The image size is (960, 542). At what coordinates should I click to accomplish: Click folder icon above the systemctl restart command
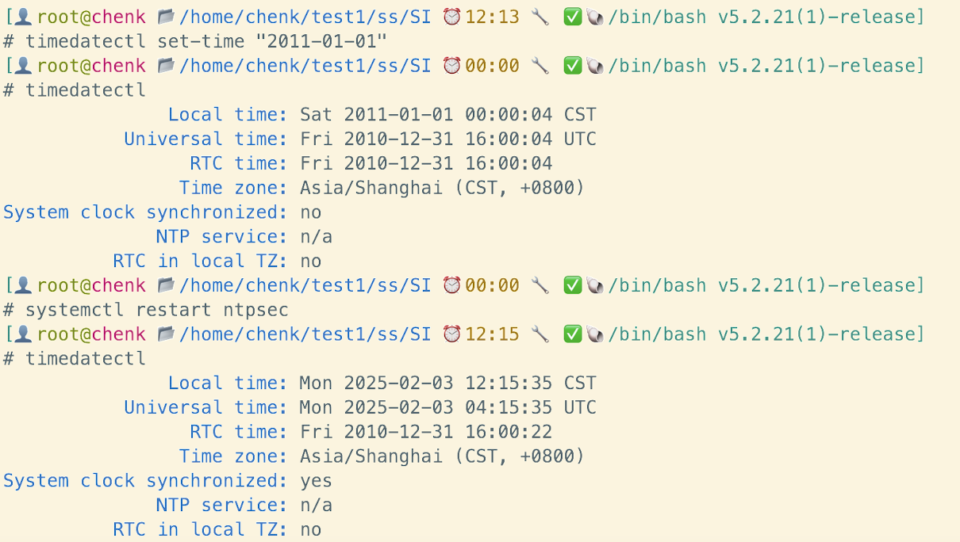(167, 285)
